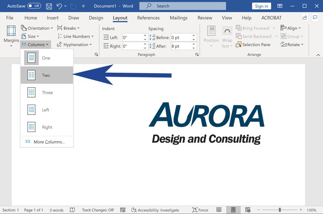The image size is (323, 214).
Task: Choose the One column layout
Action: pos(47,58)
